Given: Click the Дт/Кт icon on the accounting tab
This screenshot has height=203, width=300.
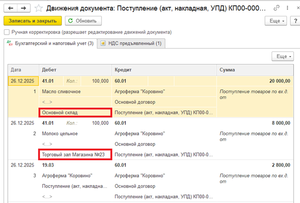Looking at the screenshot, I should pos(10,43).
